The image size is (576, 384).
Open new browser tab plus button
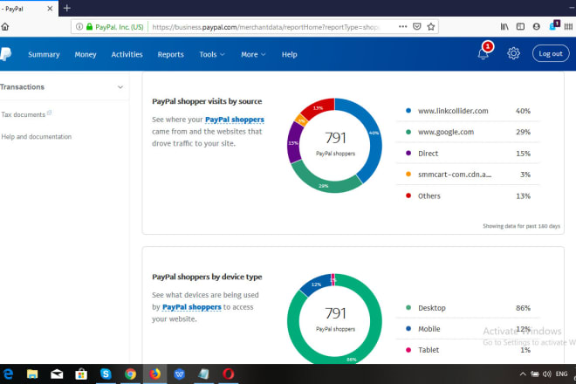pyautogui.click(x=67, y=8)
